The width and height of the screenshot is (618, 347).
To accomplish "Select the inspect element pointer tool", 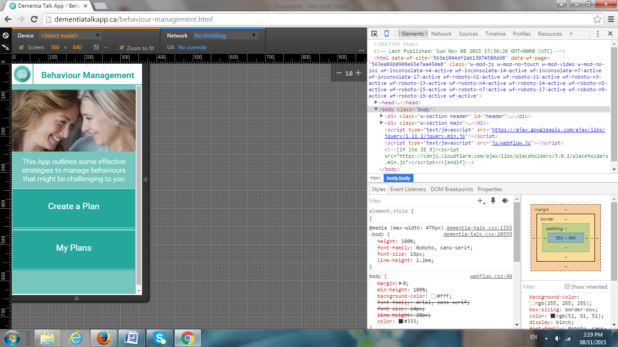I will 374,34.
